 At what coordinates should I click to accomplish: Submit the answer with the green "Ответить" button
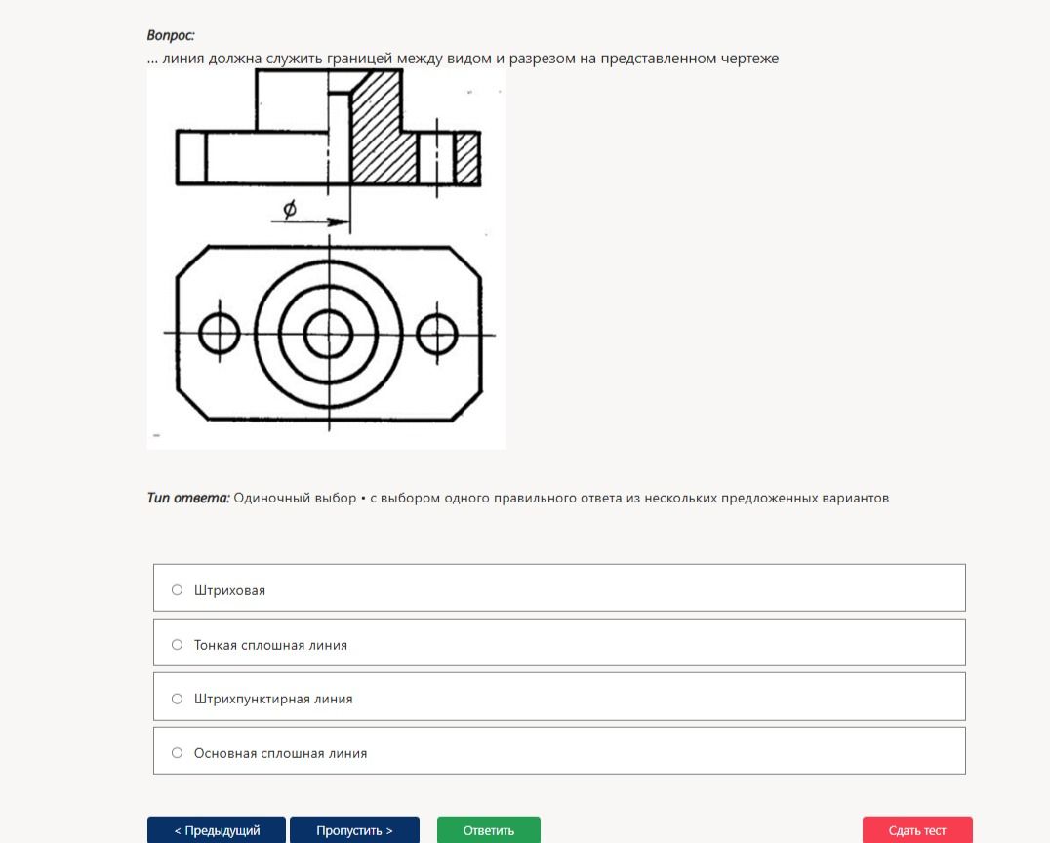tap(488, 830)
